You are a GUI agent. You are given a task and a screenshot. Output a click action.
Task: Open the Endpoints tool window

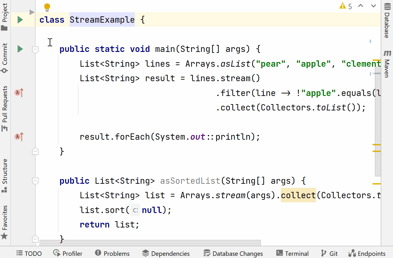click(367, 253)
